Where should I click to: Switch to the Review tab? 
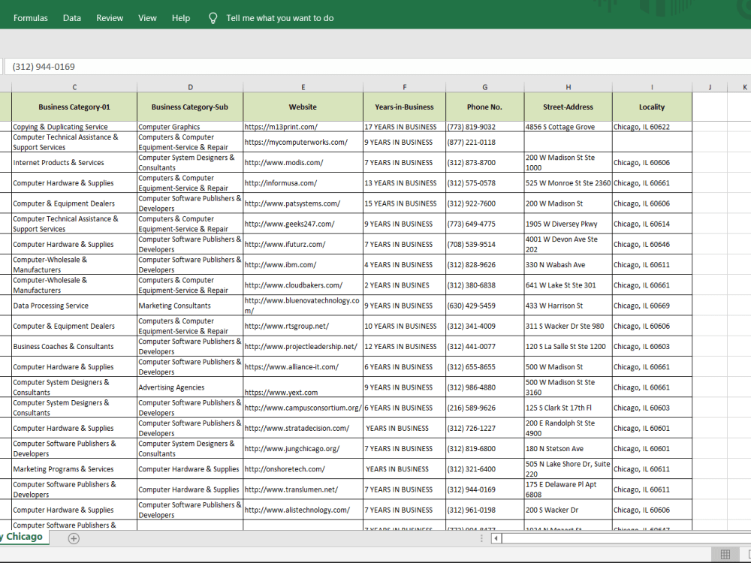(x=110, y=18)
